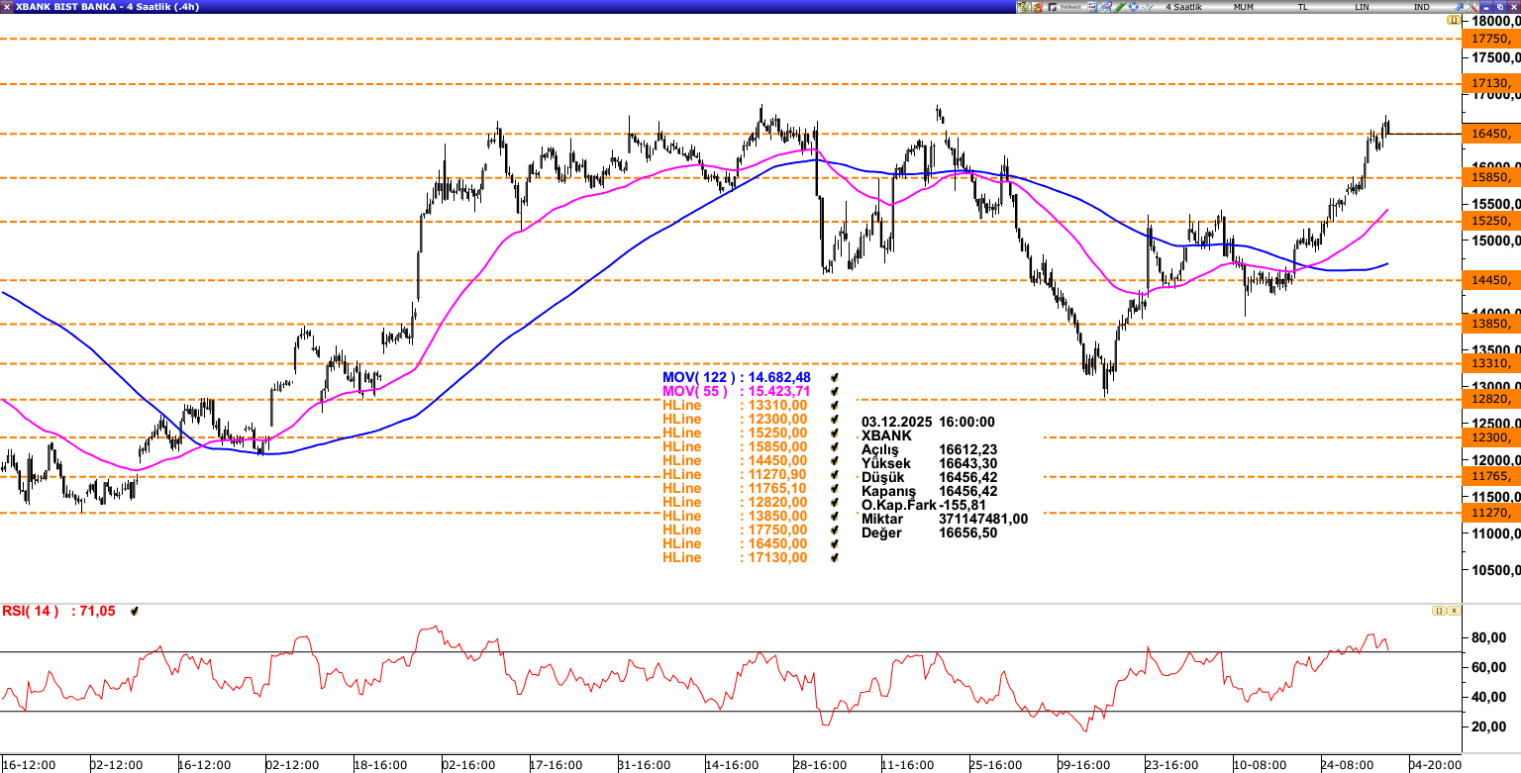This screenshot has width=1521, height=773.
Task: Click the first yellow-green toolbar icon
Action: click(x=1023, y=7)
